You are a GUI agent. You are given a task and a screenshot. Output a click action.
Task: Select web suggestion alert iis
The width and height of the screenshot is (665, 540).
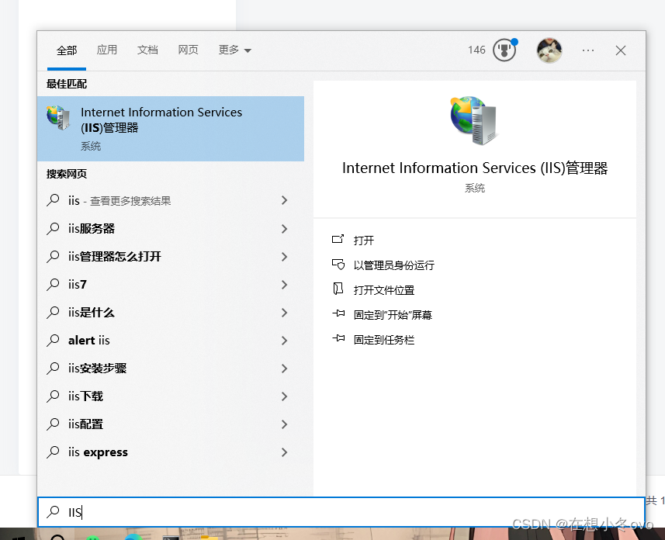(x=171, y=340)
